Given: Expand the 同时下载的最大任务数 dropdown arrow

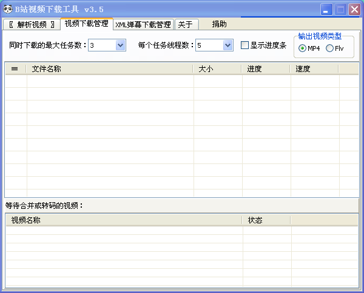Looking at the screenshot, I should coord(121,45).
